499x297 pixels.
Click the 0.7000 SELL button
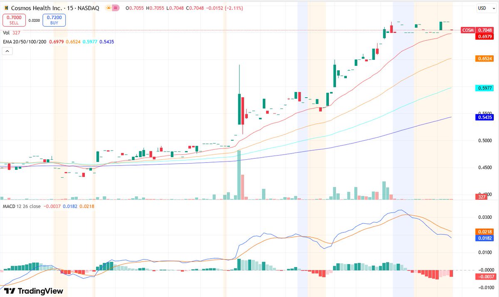[x=14, y=20]
